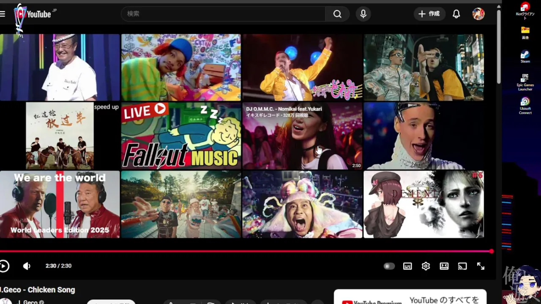The width and height of the screenshot is (541, 304).
Task: Open the Ubisoft Connect desktop shortcut
Action: pyautogui.click(x=525, y=106)
